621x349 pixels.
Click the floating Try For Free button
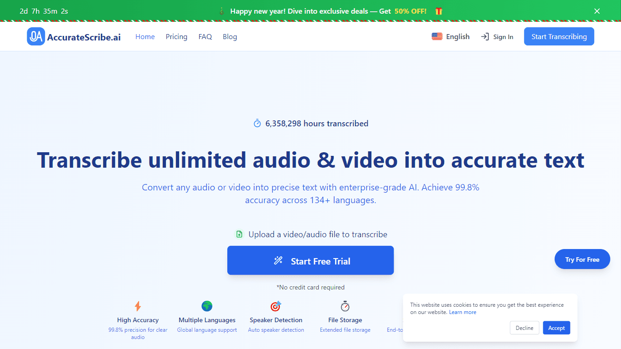tap(582, 259)
